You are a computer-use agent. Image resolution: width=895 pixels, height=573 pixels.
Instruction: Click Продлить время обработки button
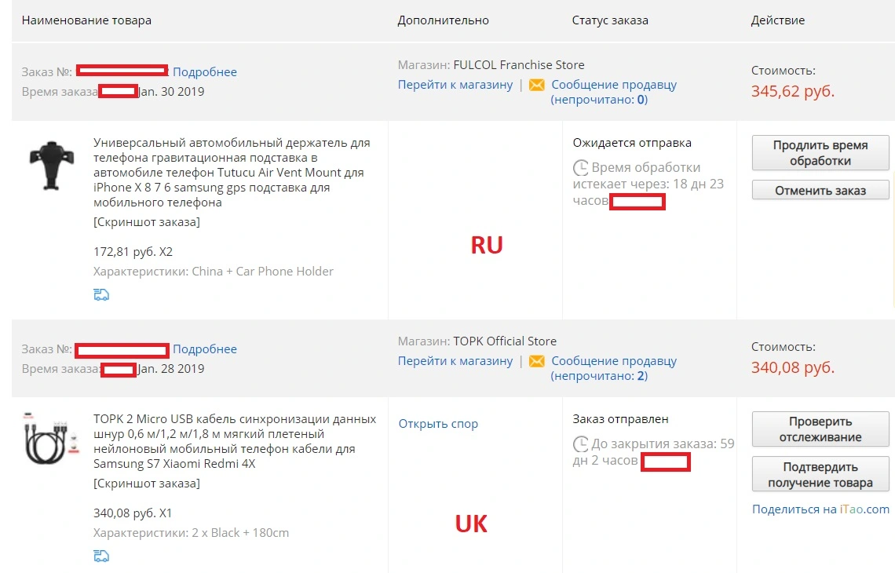point(820,153)
